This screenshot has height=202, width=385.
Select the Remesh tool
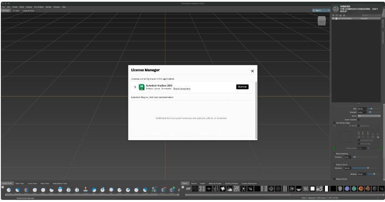(154, 190)
